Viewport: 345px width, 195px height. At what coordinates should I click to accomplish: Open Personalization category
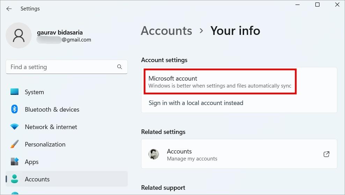(x=67, y=144)
